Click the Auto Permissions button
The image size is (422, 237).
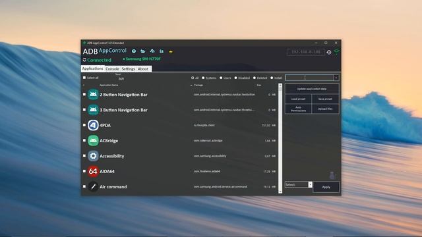point(298,109)
